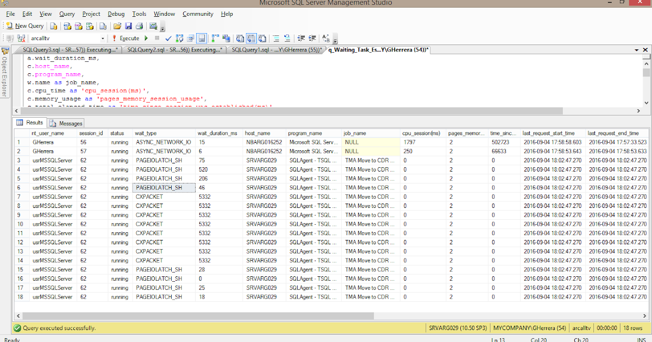Image resolution: width=652 pixels, height=342 pixels.
Task: Open the Query menu
Action: (x=67, y=14)
